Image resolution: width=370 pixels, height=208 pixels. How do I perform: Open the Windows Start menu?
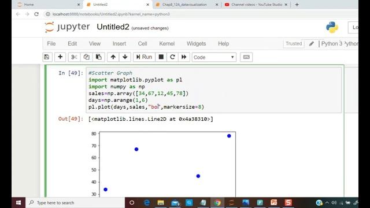tap(18, 203)
